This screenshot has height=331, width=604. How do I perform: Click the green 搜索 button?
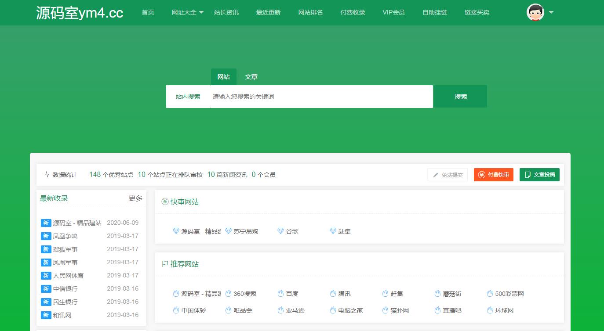pos(461,97)
